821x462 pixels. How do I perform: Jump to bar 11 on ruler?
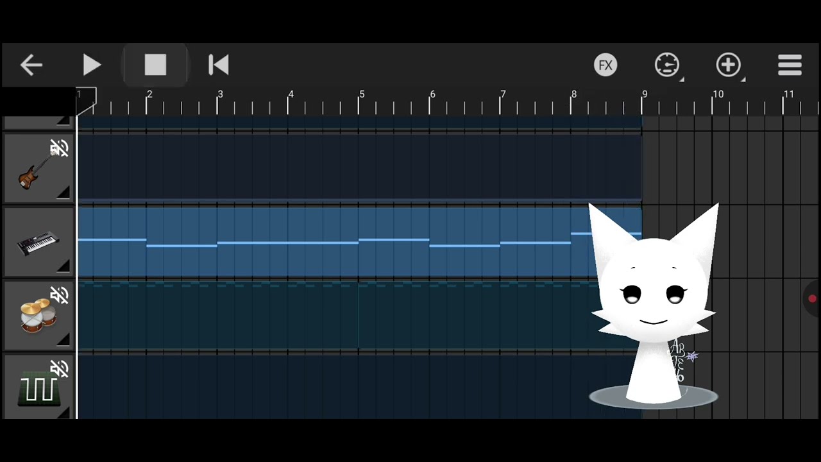pyautogui.click(x=788, y=94)
